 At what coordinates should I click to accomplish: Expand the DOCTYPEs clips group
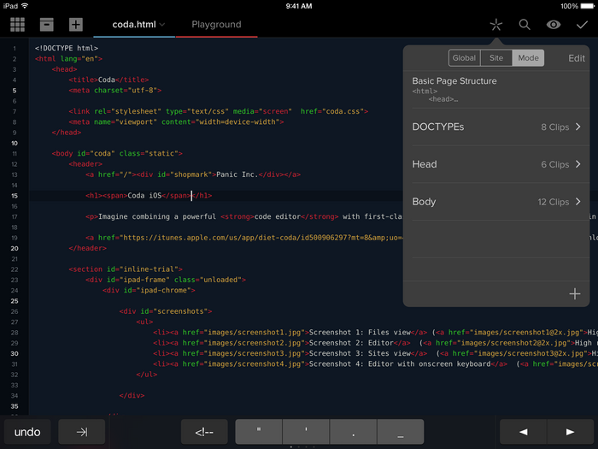(496, 127)
